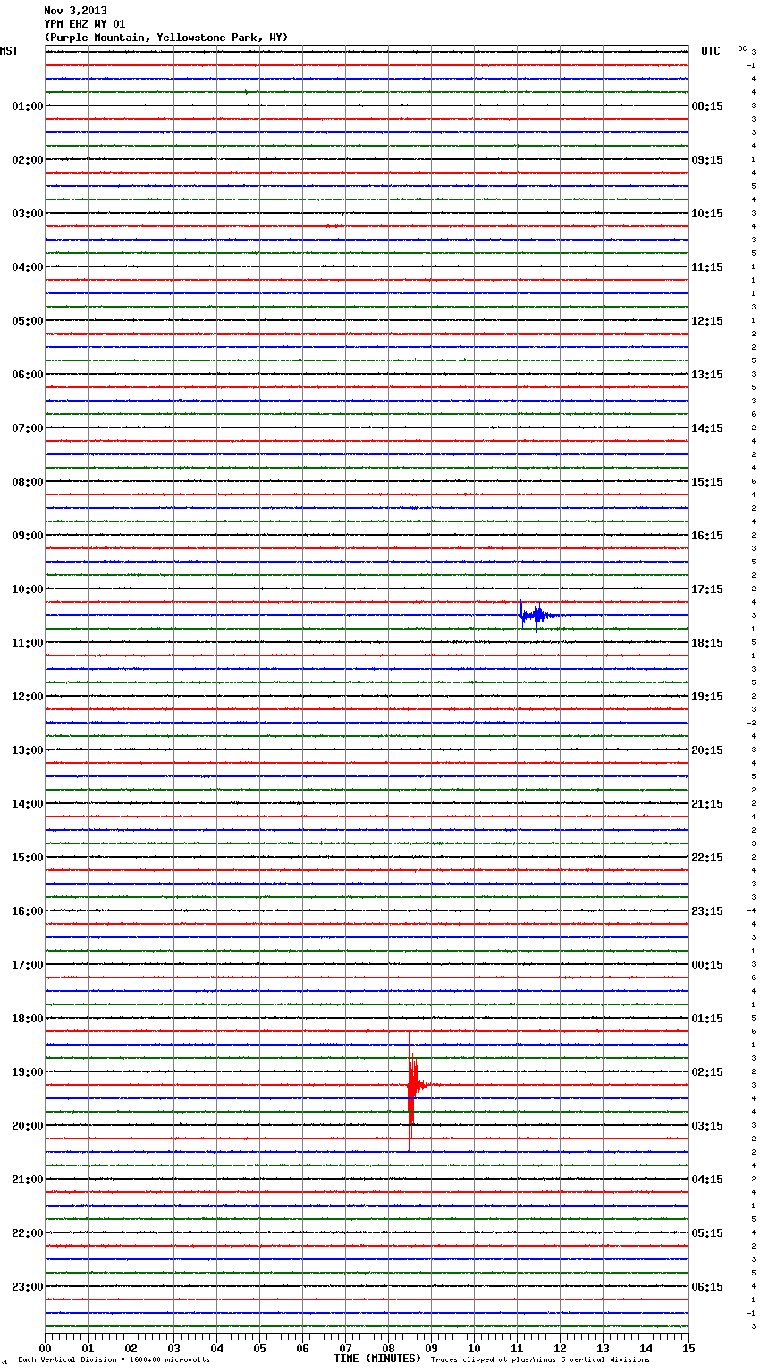Click the 'TIME (MINUTES)' axis title

(377, 1359)
